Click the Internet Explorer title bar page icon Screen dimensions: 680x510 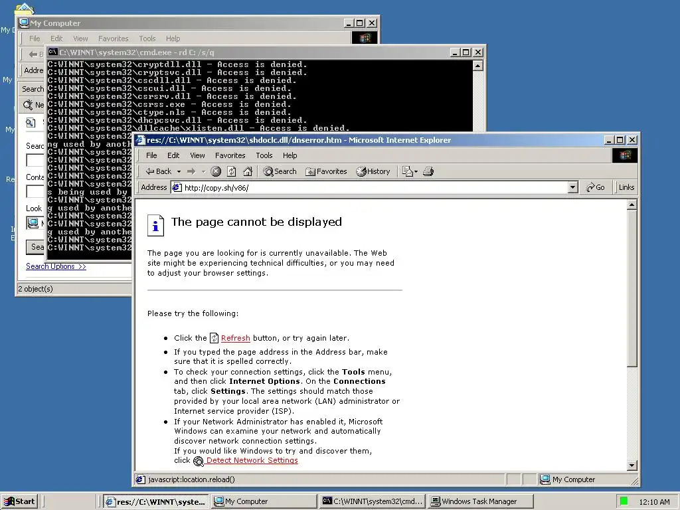(140, 139)
